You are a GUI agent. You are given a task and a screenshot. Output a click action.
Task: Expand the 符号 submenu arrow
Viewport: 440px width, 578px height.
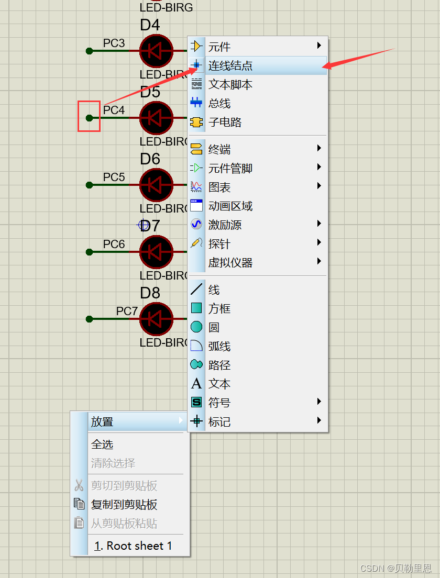319,402
